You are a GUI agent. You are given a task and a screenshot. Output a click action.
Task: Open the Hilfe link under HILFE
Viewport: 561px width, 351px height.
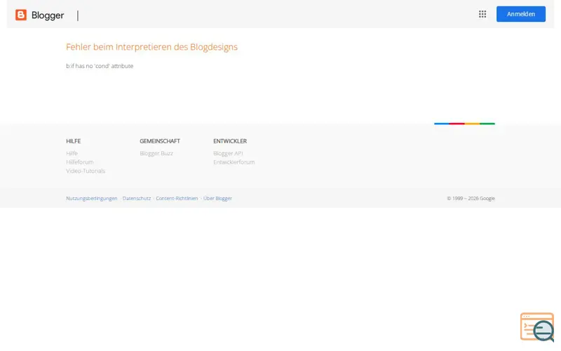(72, 153)
